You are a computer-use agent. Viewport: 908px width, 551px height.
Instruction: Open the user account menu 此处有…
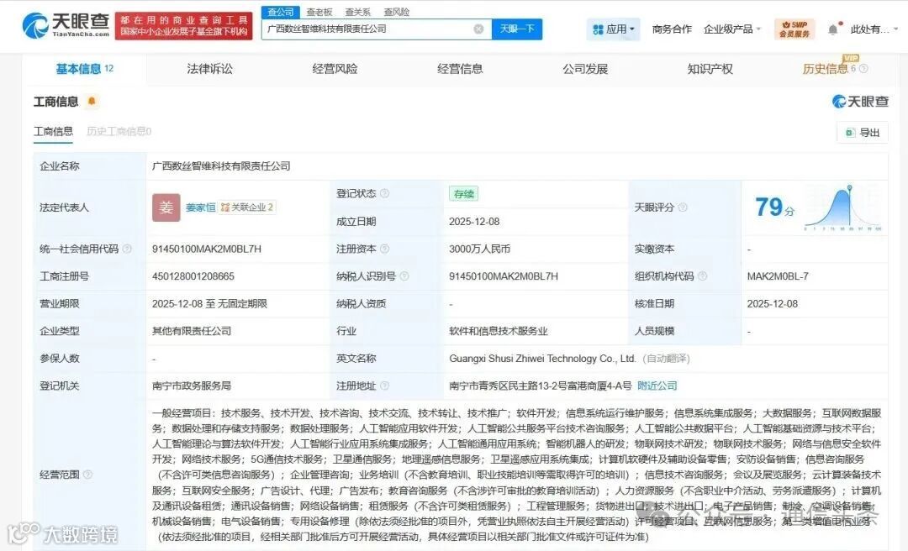point(874,29)
